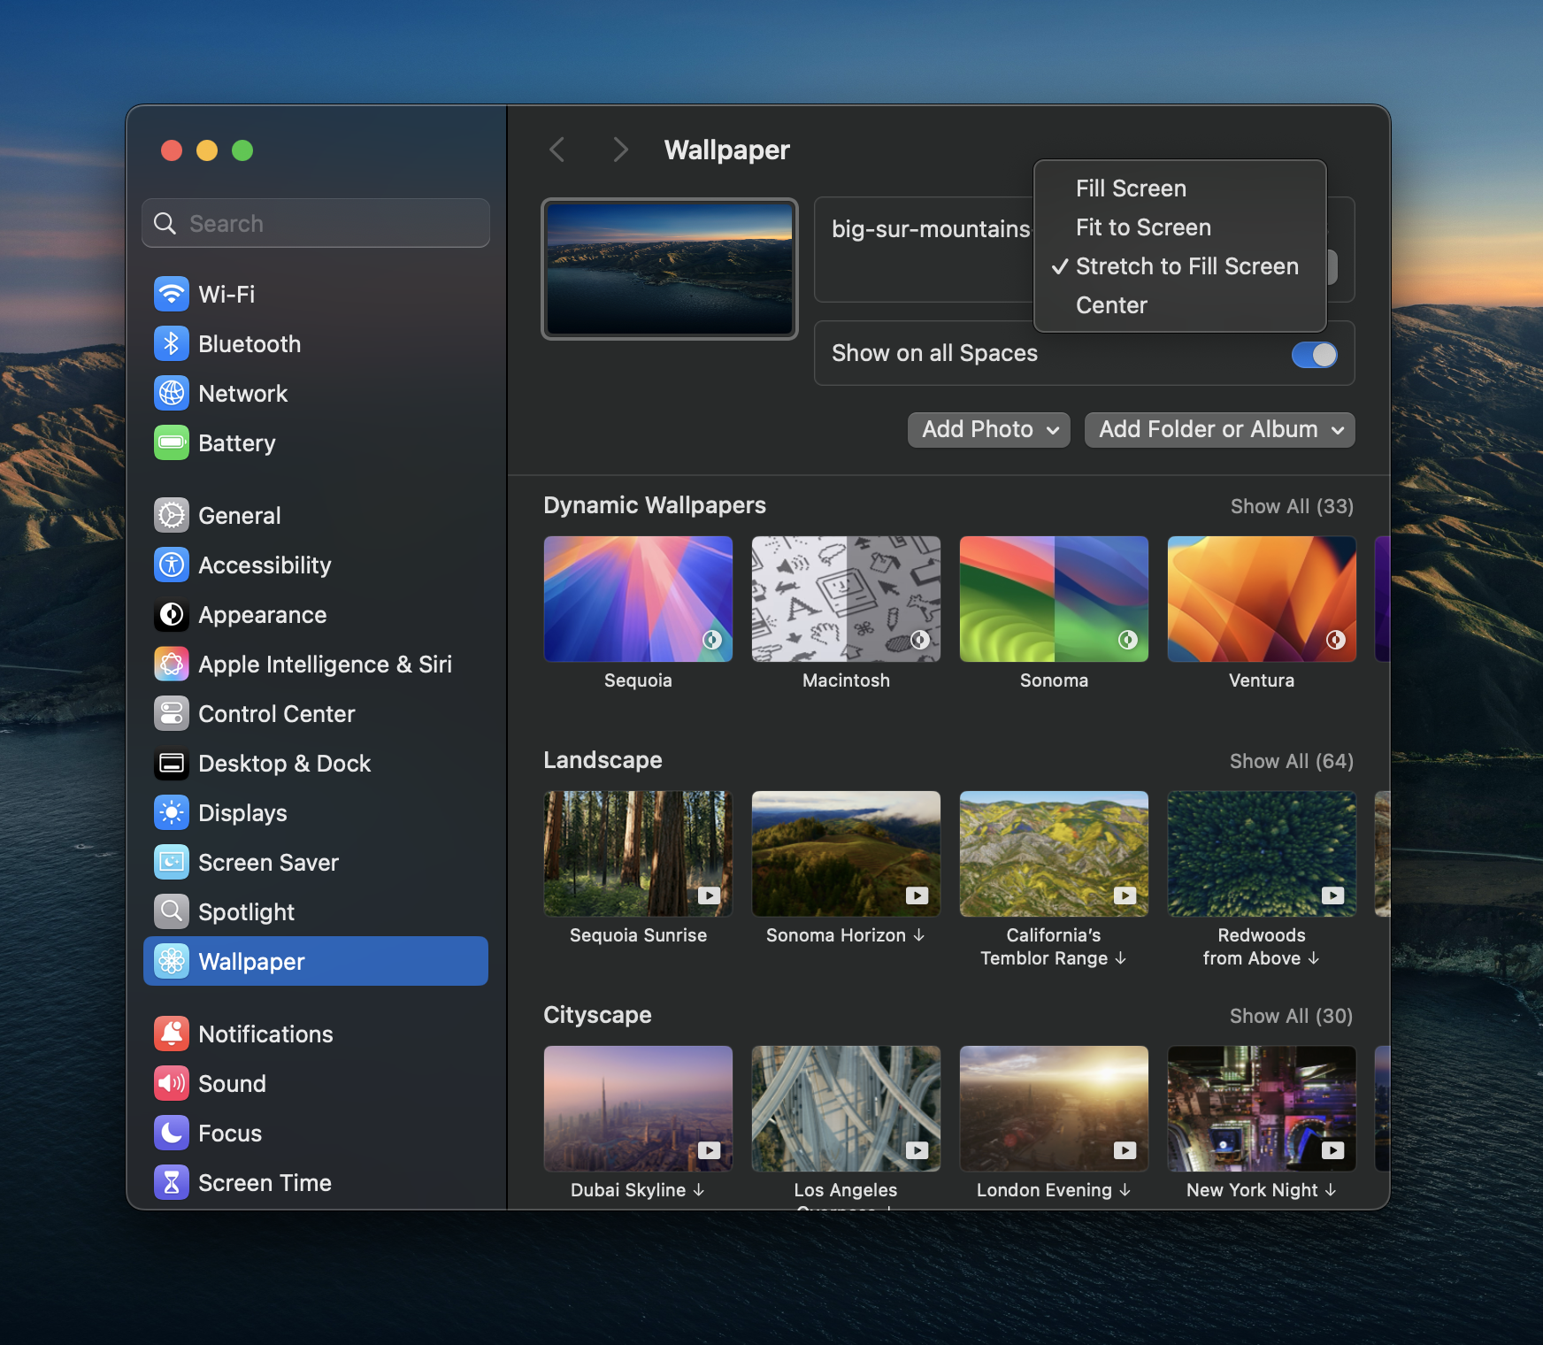Click the Landscape section heading
Image resolution: width=1543 pixels, height=1345 pixels.
(x=603, y=760)
